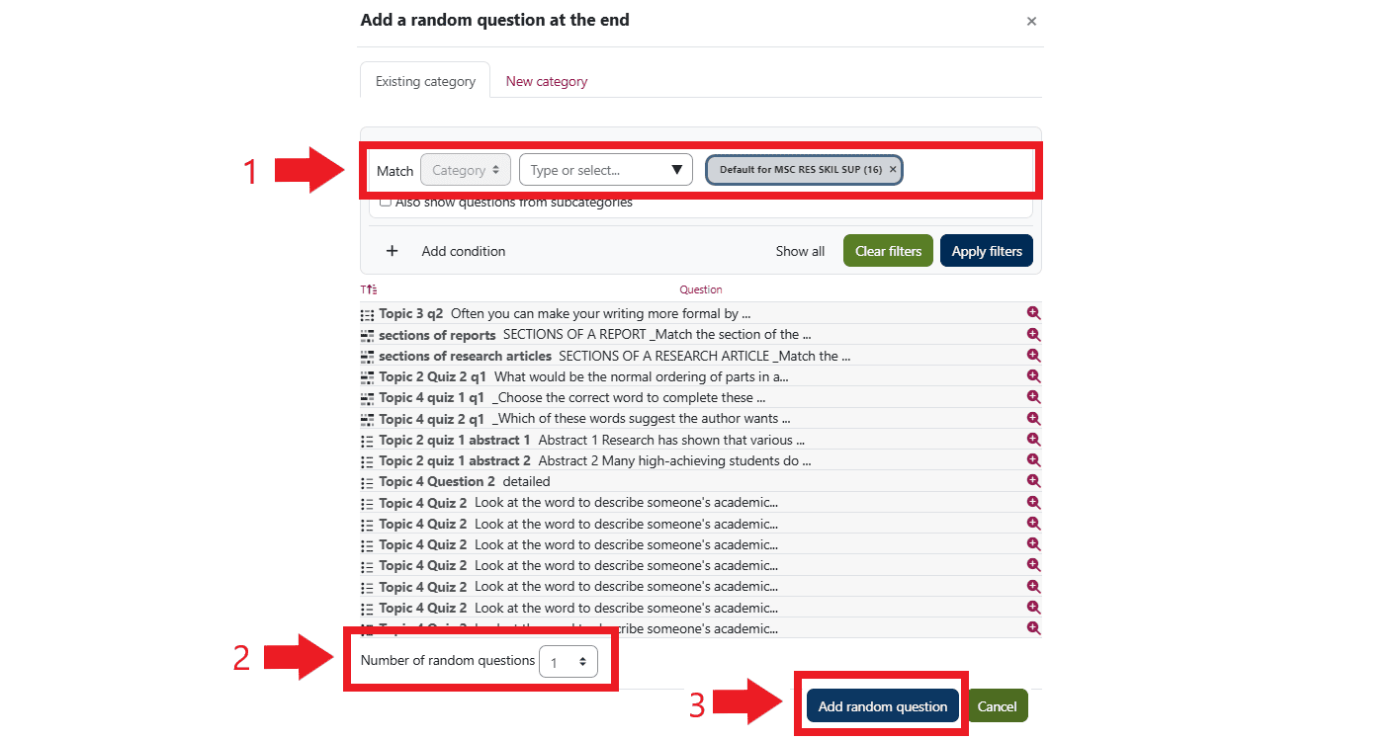Sort by the Question column header

tap(700, 289)
